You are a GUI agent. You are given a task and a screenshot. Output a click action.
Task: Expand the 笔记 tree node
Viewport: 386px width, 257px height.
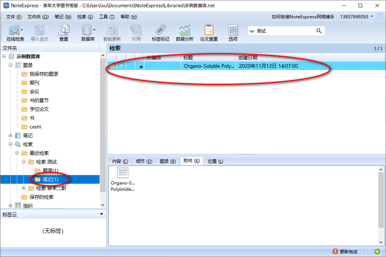[10, 135]
